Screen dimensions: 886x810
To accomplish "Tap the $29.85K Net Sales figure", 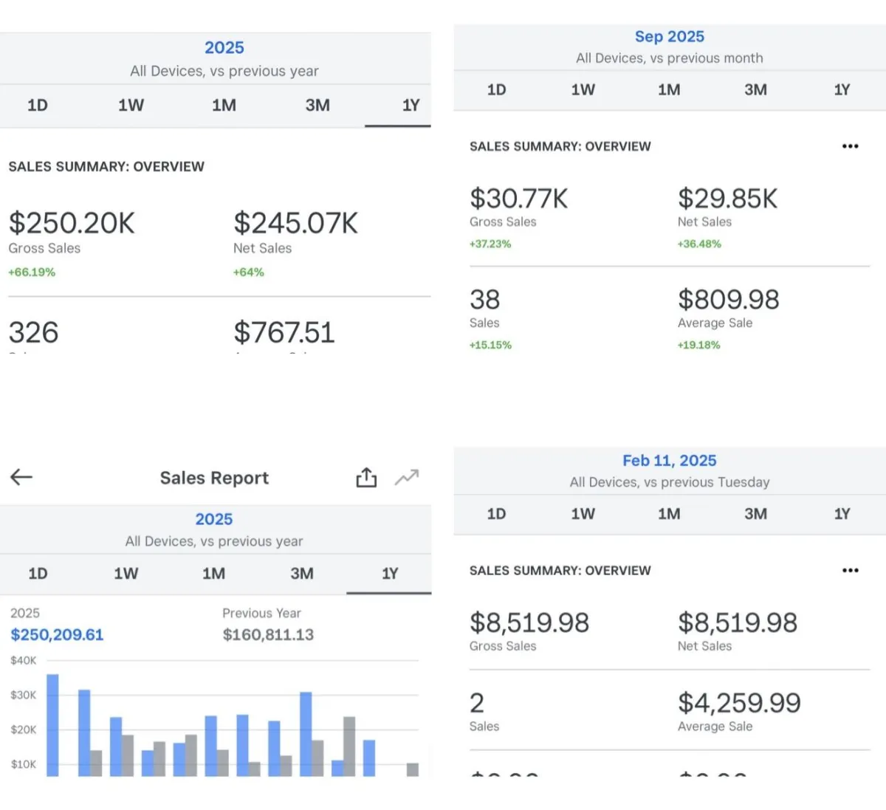I will coord(727,199).
